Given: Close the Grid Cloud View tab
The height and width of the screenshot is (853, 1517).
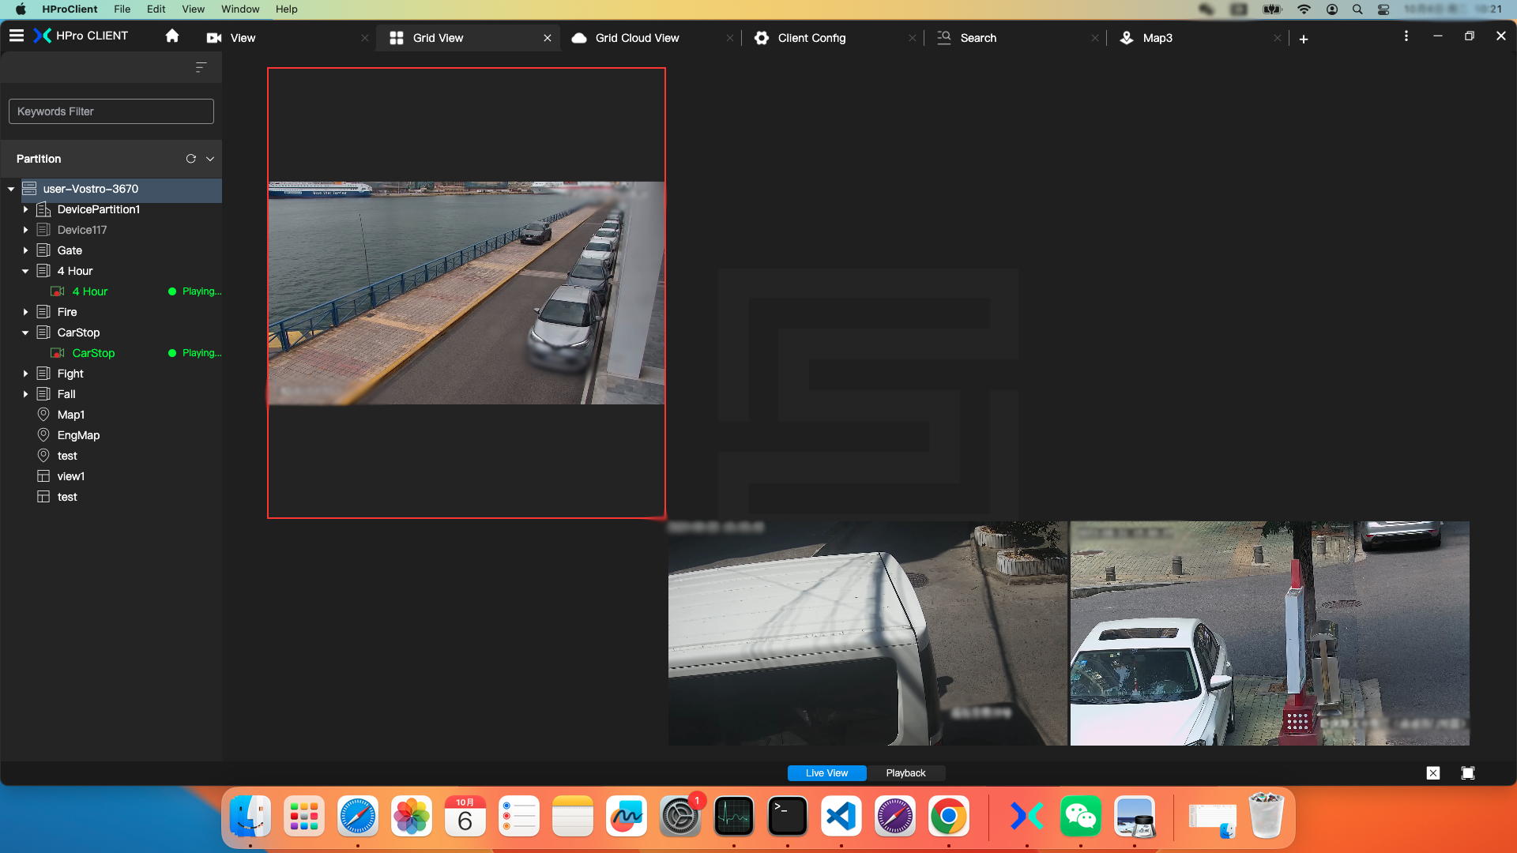Looking at the screenshot, I should [729, 38].
